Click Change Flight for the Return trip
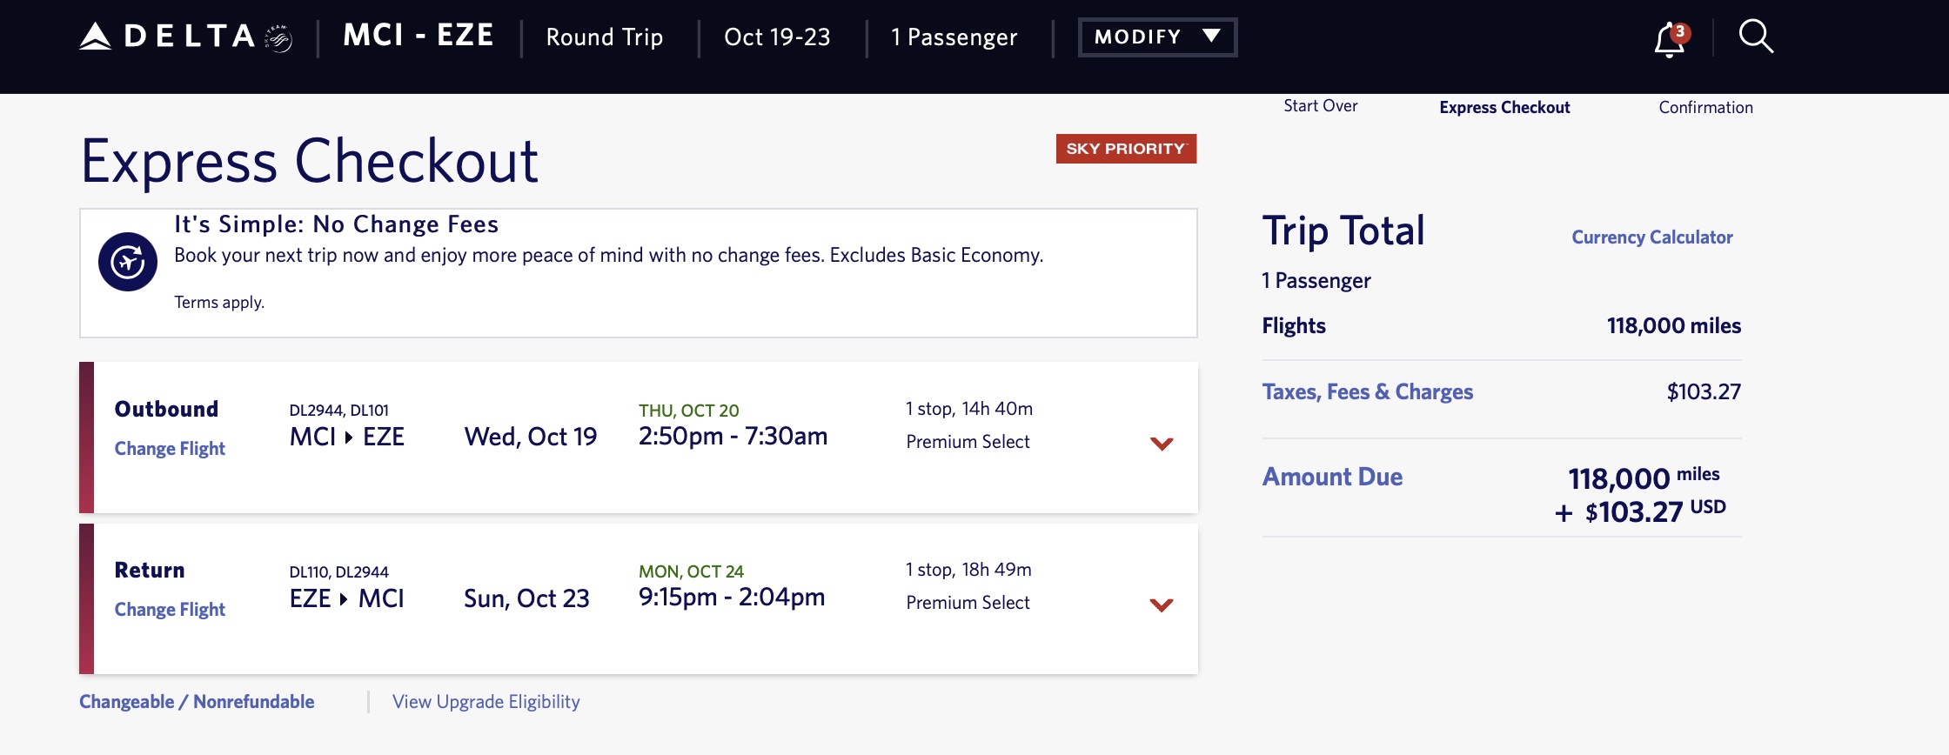 (x=170, y=610)
